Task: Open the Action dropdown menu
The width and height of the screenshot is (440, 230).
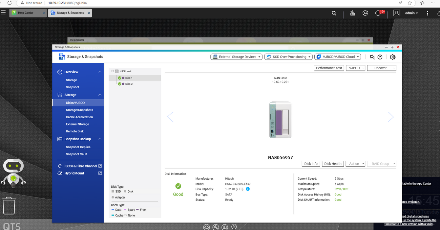Action: tap(356, 164)
